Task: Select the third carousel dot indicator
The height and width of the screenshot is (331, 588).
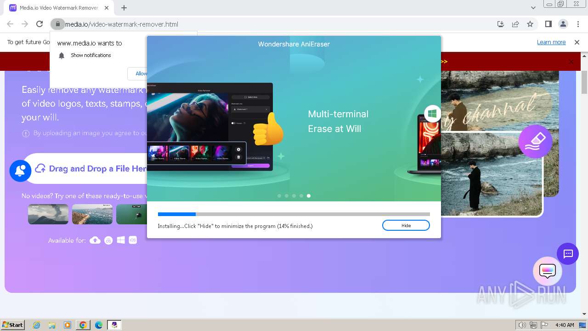Action: point(294,196)
